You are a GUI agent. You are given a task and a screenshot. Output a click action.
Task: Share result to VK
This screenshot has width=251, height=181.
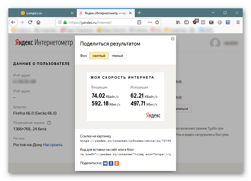(105, 163)
